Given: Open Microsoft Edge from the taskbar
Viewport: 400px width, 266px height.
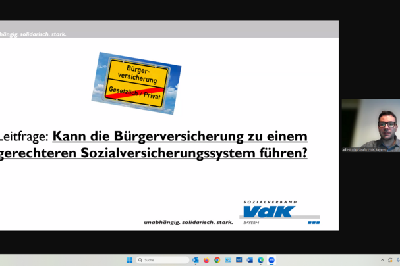Looking at the screenshot, I should click(260, 260).
